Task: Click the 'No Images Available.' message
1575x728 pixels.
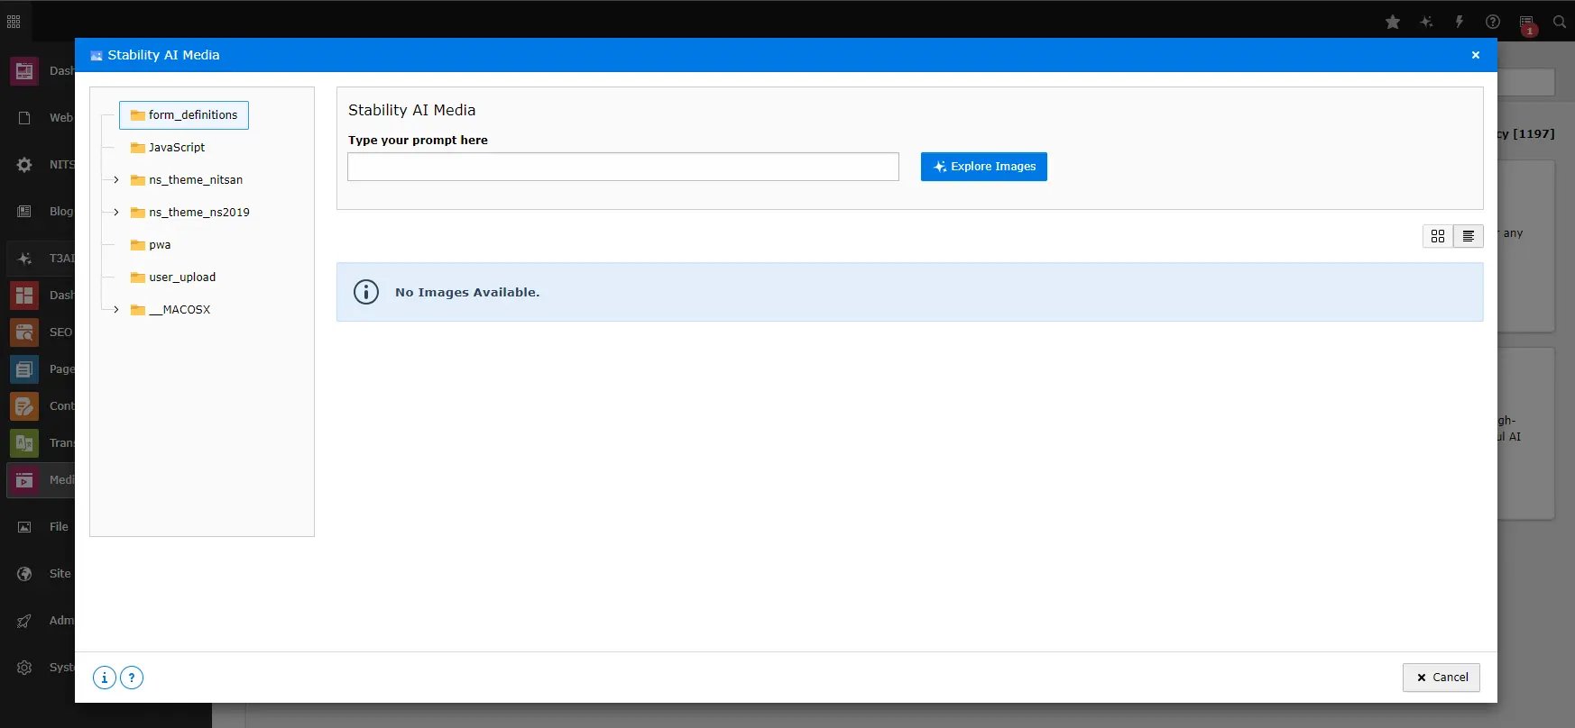Action: [x=467, y=293]
